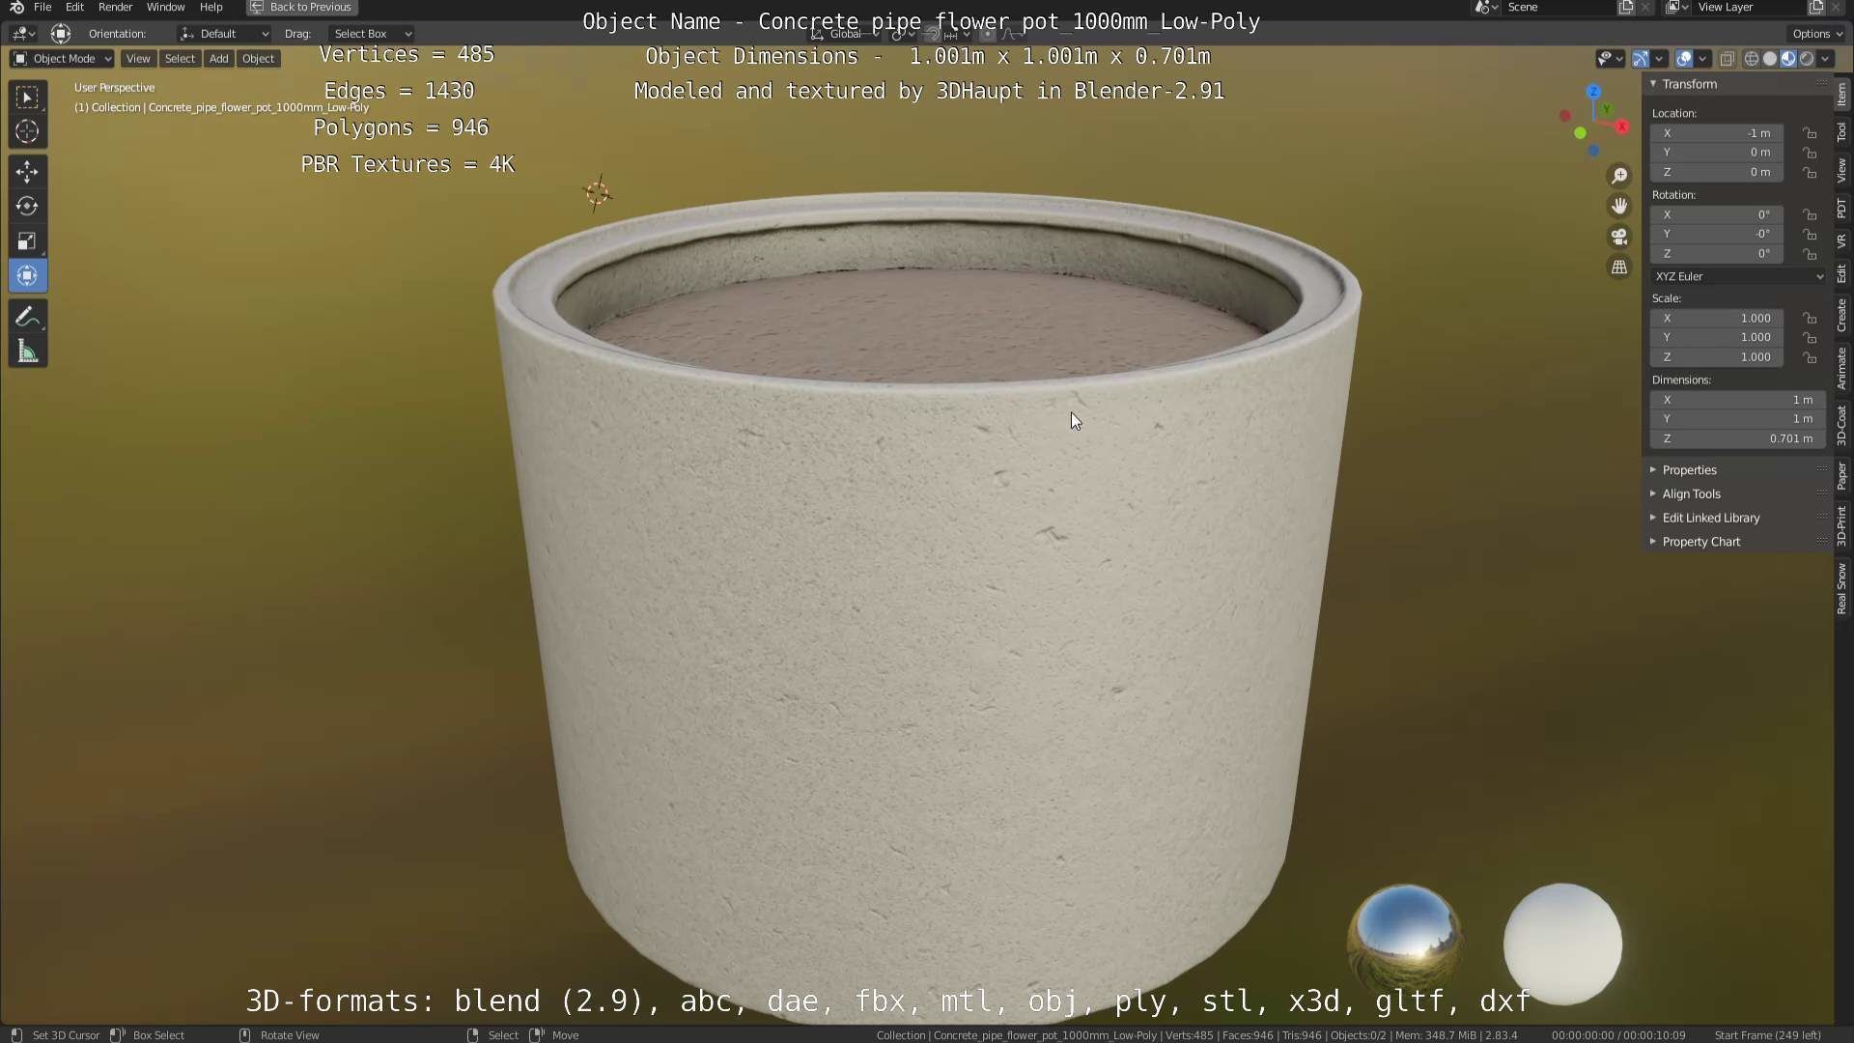Select the Rotate tool

click(x=27, y=207)
